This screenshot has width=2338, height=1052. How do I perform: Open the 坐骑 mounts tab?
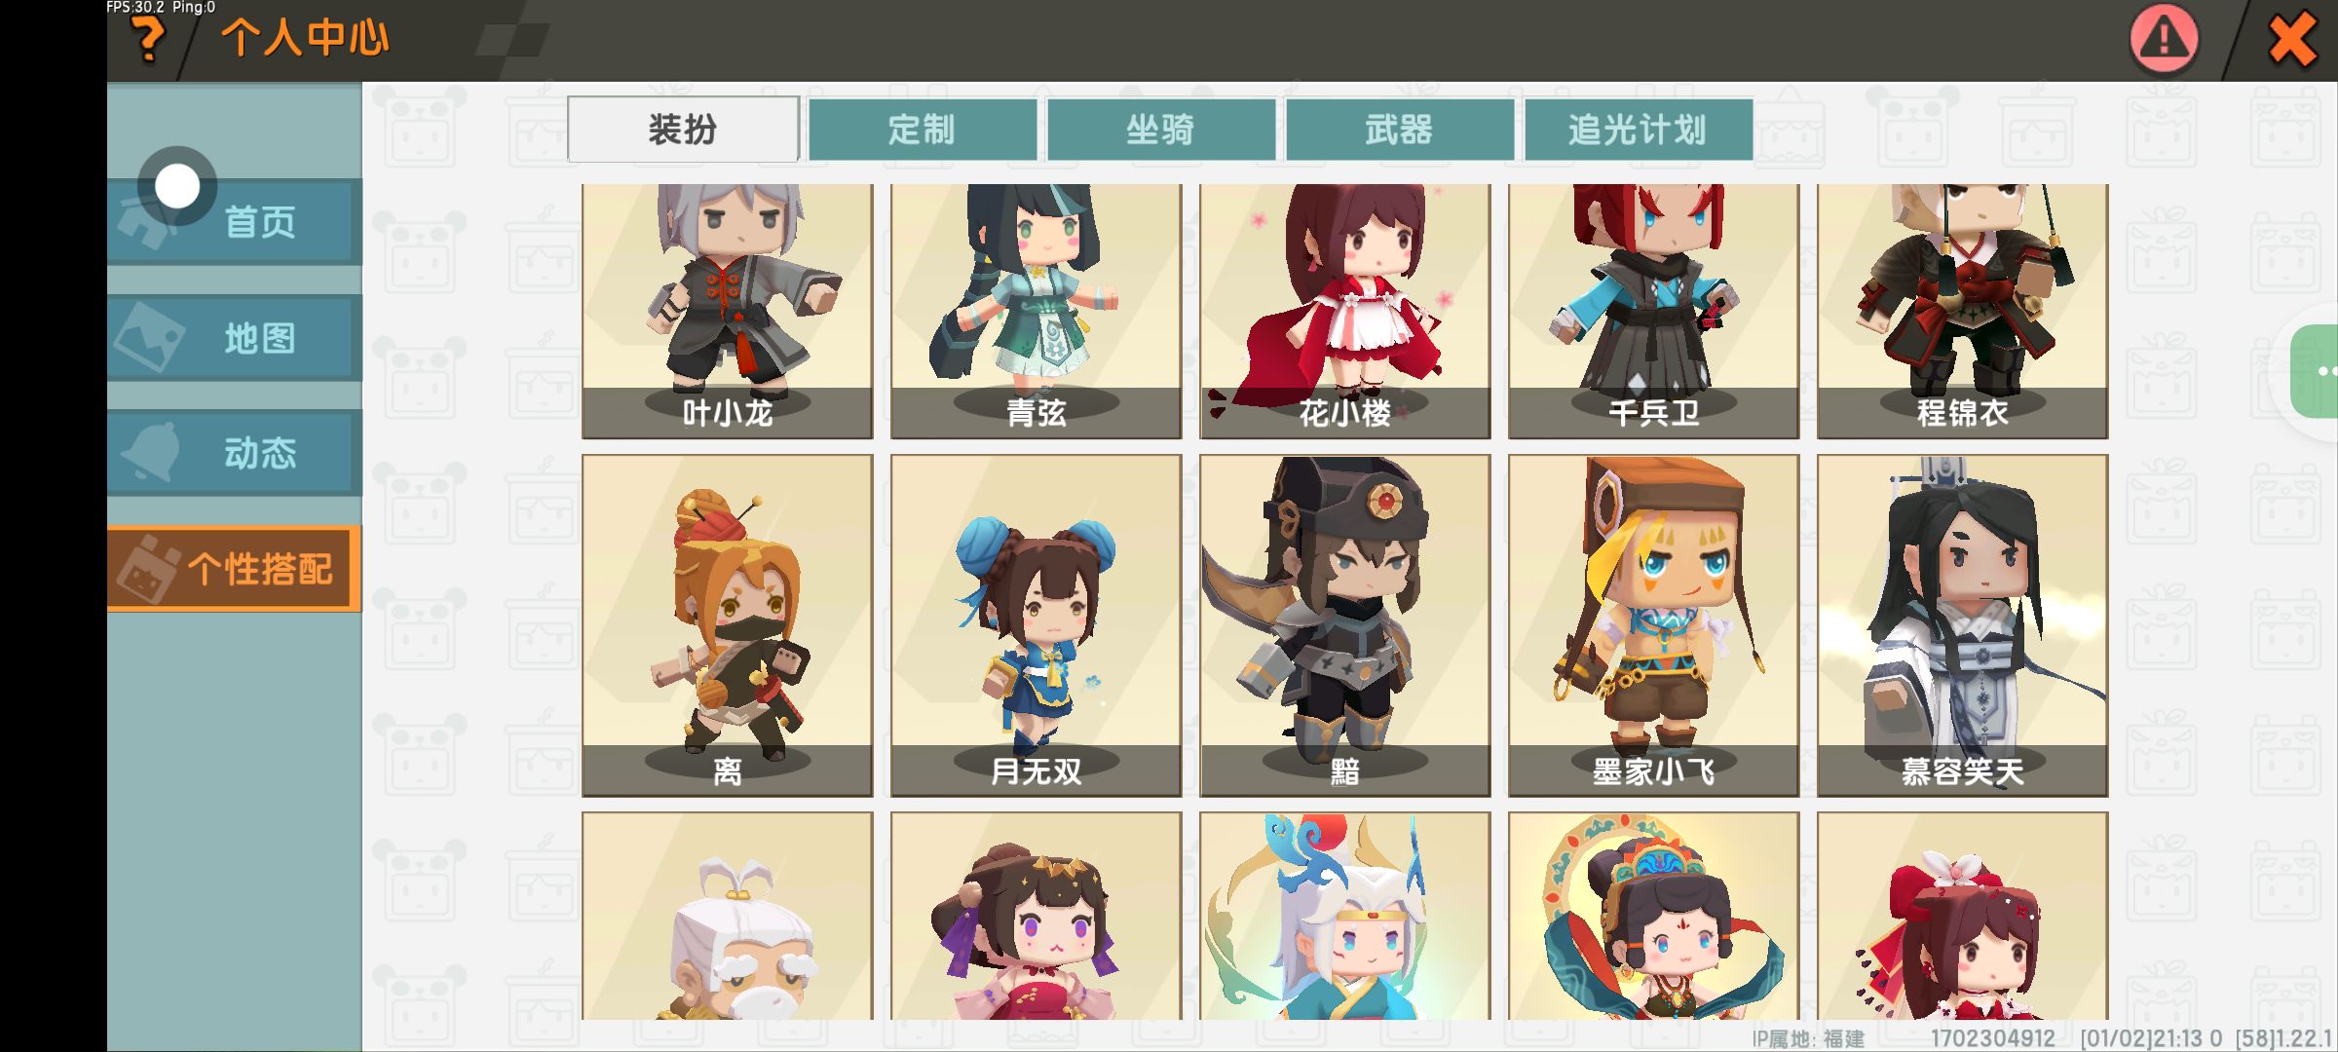coord(1160,129)
